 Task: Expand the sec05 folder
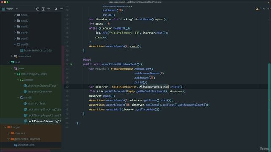pyautogui.click(x=15, y=38)
